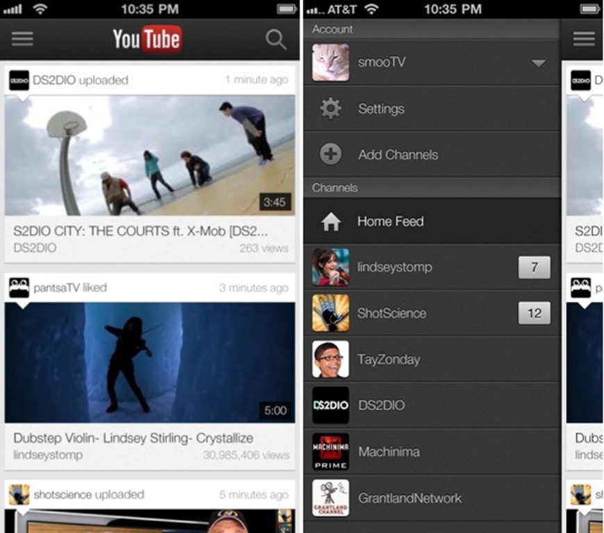Tap the YouTube logo in header
The width and height of the screenshot is (604, 533).
click(148, 39)
